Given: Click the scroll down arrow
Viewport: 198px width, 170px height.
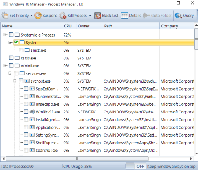Looking at the screenshot, I should tap(196, 154).
